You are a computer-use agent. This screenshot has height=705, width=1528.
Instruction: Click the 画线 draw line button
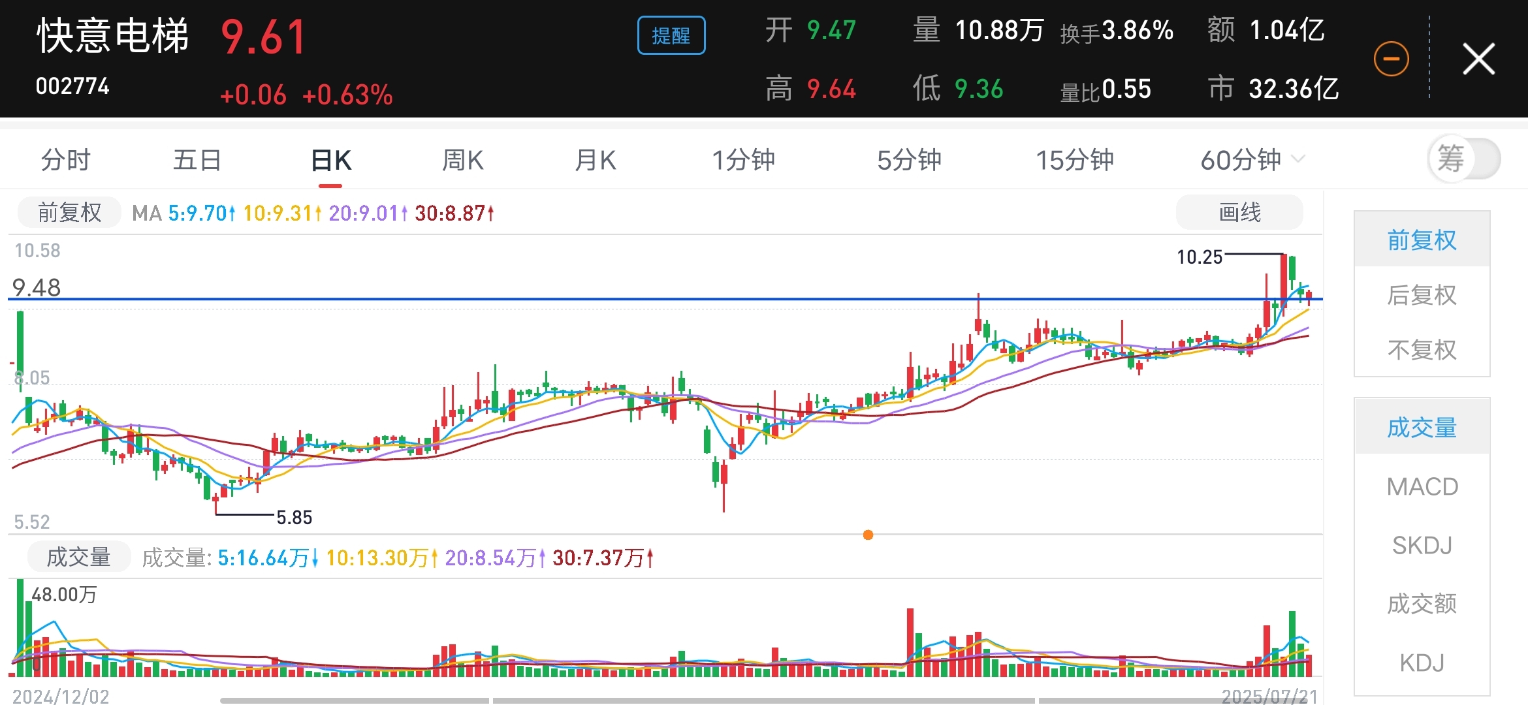coord(1239,212)
